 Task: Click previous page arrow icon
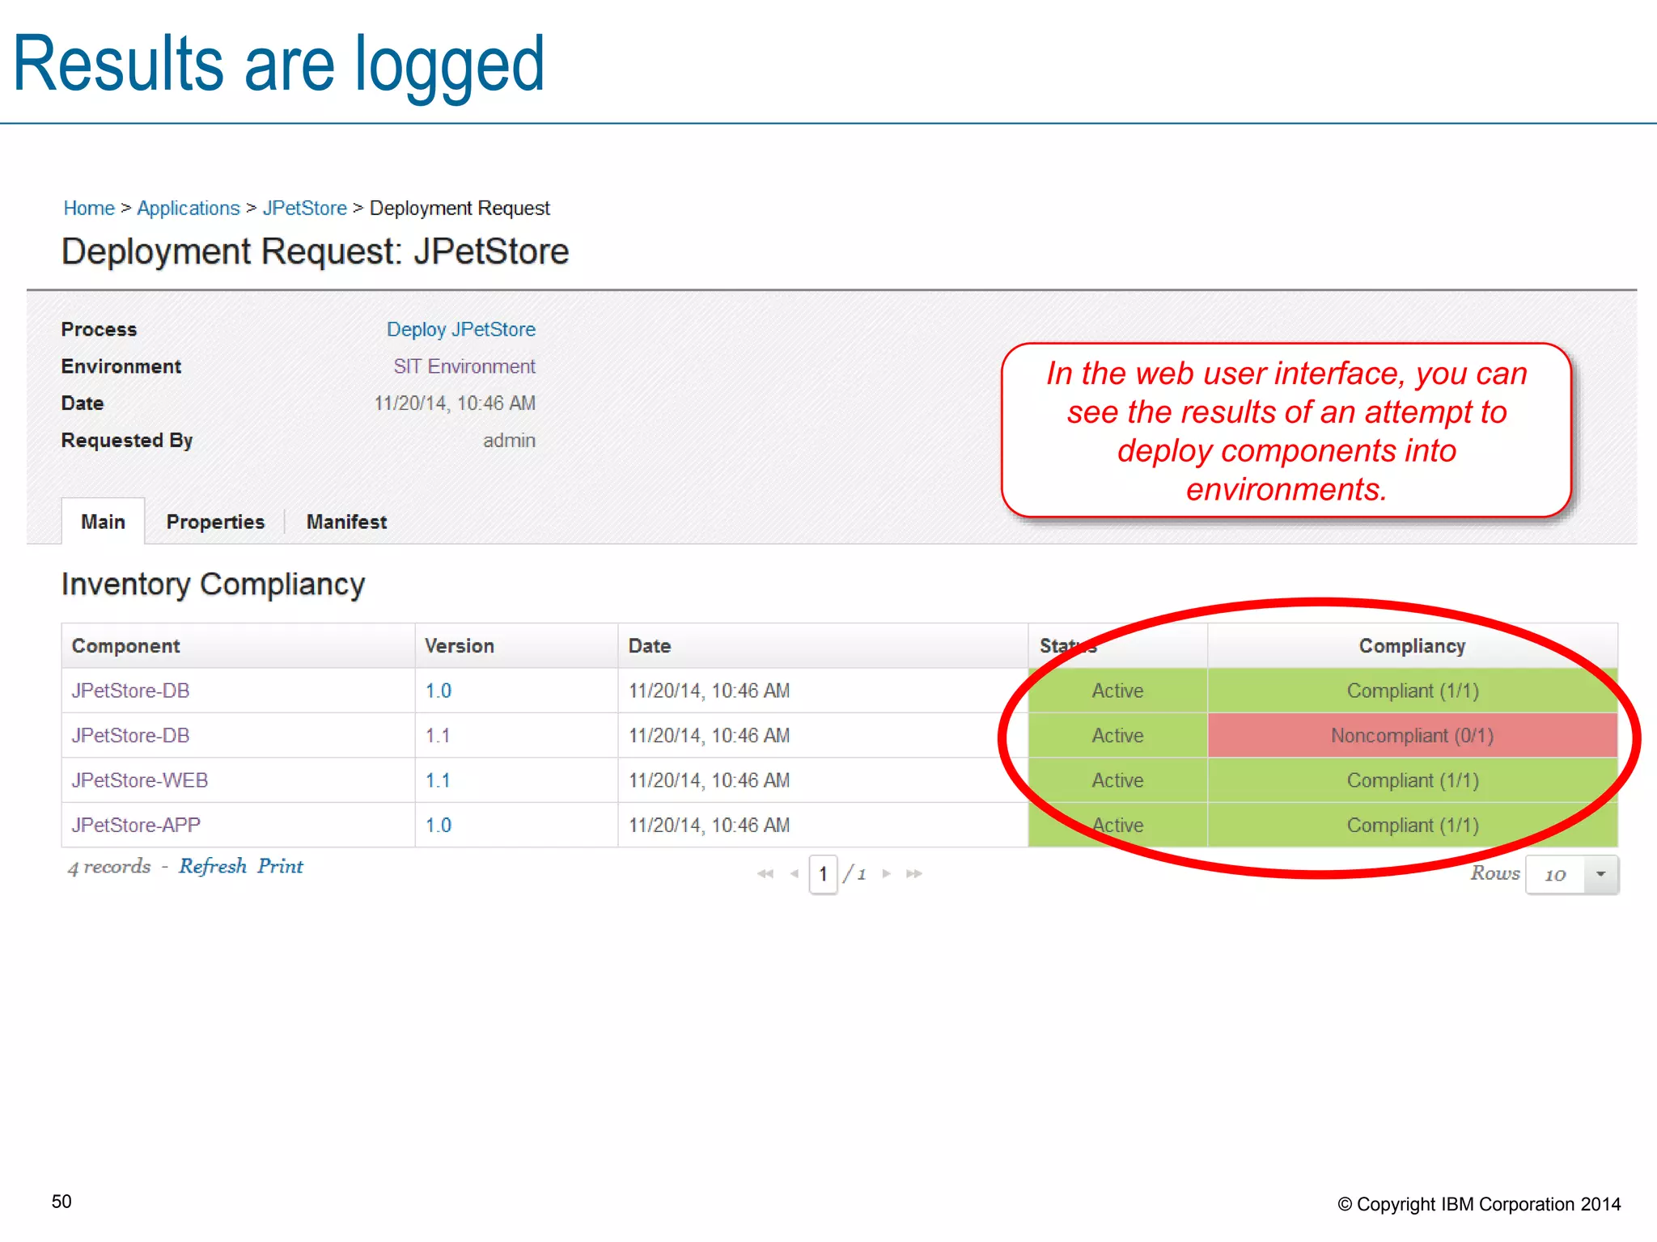(794, 873)
